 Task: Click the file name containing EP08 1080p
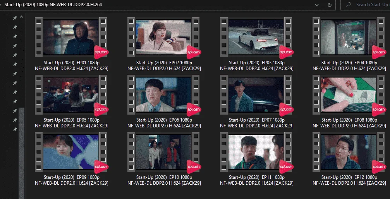(x=349, y=123)
